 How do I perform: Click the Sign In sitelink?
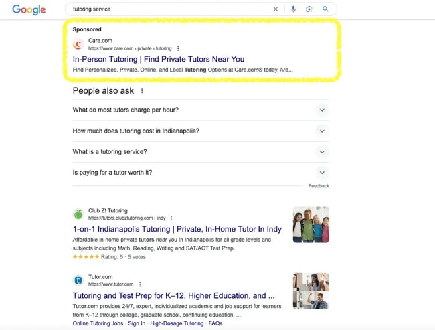click(137, 323)
